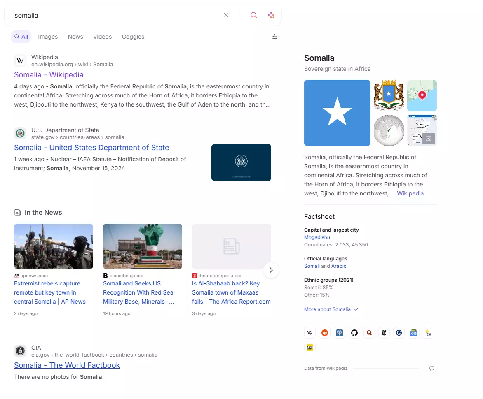View the Somalia coat of arms image
The image size is (483, 399).
(x=389, y=95)
